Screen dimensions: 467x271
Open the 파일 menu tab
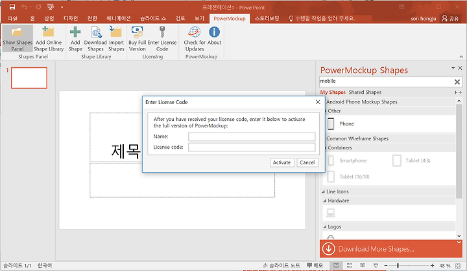(x=12, y=18)
